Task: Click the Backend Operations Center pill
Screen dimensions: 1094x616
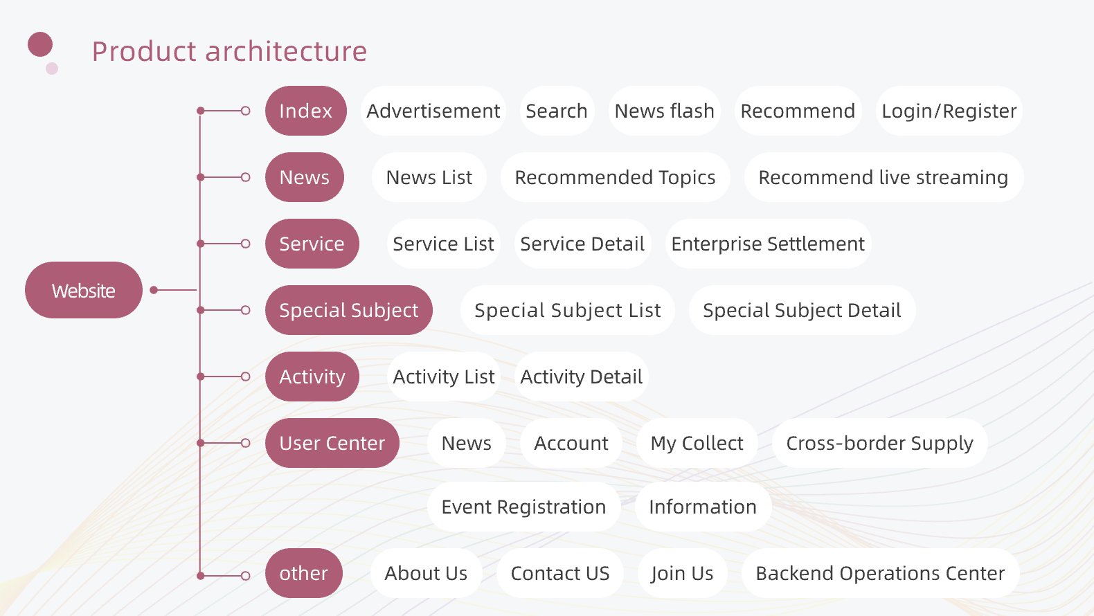Action: 879,573
